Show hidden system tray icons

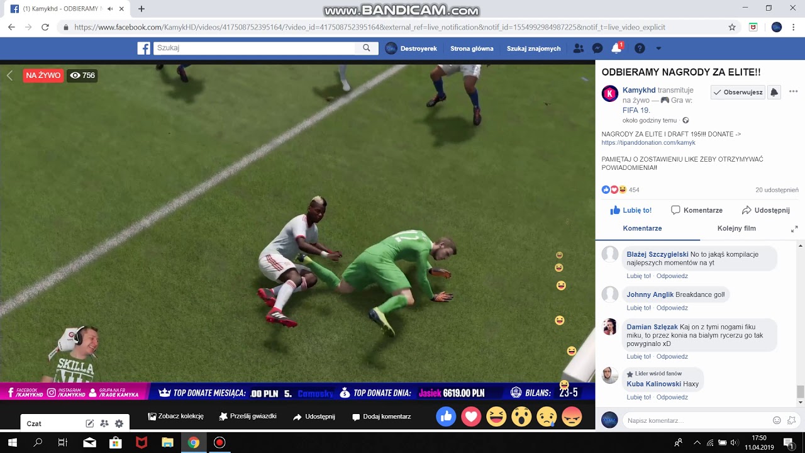pos(697,442)
